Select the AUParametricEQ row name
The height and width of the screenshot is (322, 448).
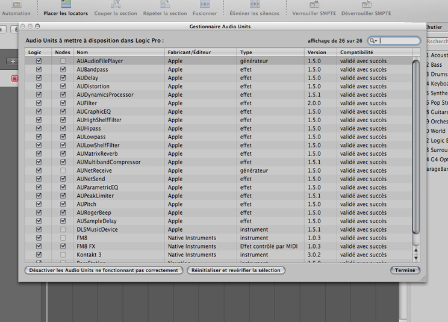pyautogui.click(x=98, y=187)
